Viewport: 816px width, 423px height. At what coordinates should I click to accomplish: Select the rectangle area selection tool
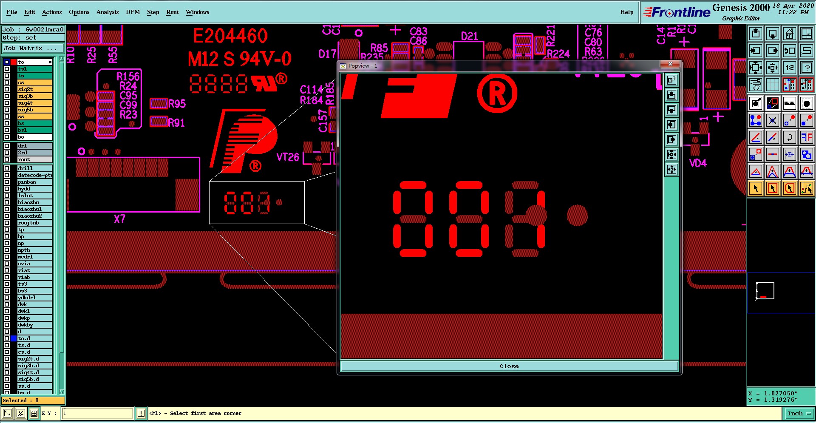(773, 188)
